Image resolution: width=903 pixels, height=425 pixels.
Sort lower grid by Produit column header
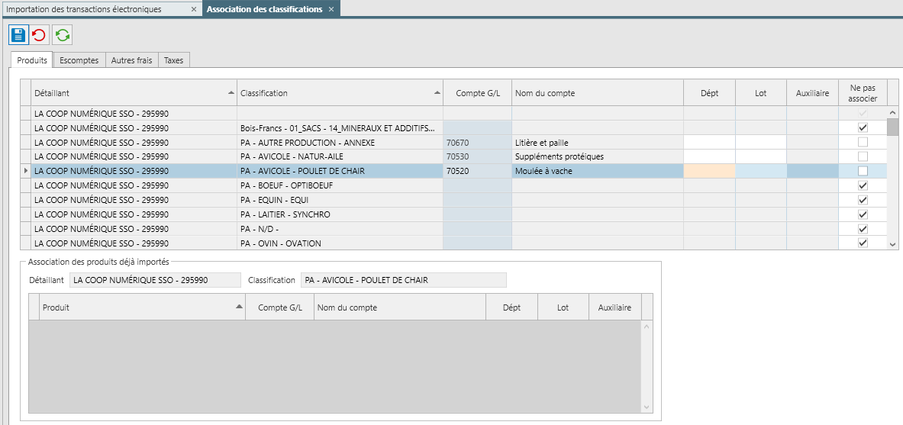[142, 307]
